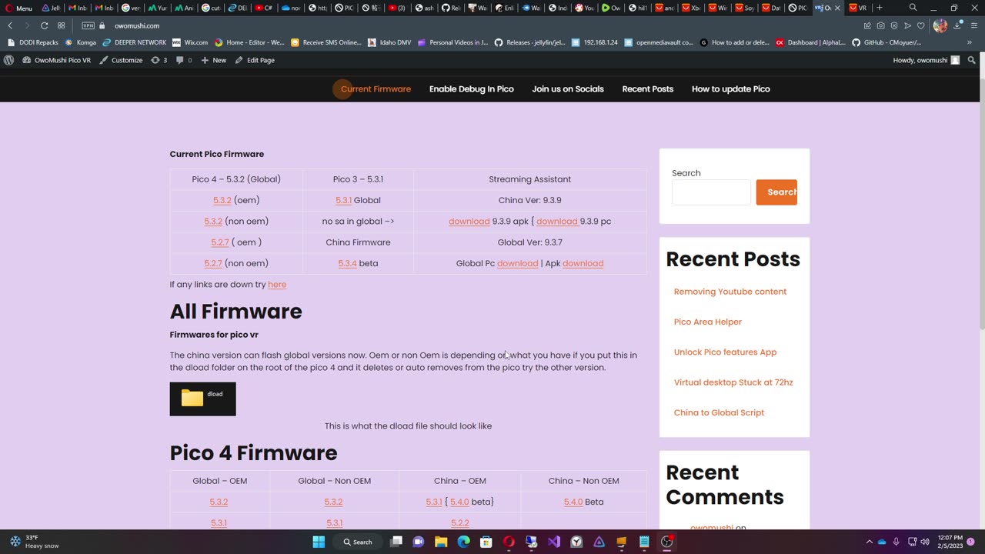This screenshot has height=554, width=985.
Task: Open Unlock Pico features App post
Action: [725, 352]
